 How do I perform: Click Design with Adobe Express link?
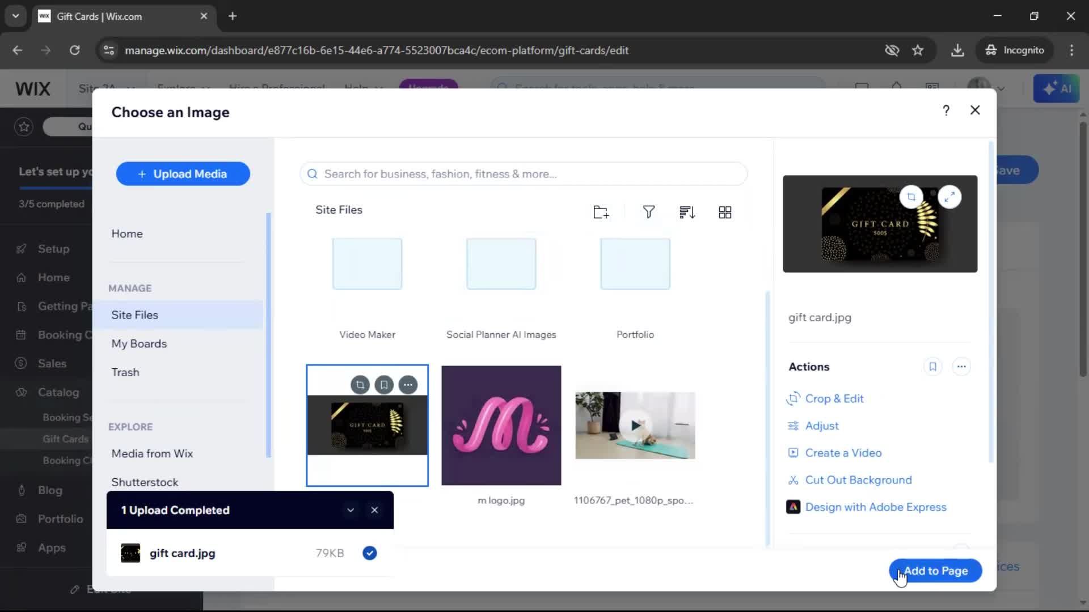876,507
